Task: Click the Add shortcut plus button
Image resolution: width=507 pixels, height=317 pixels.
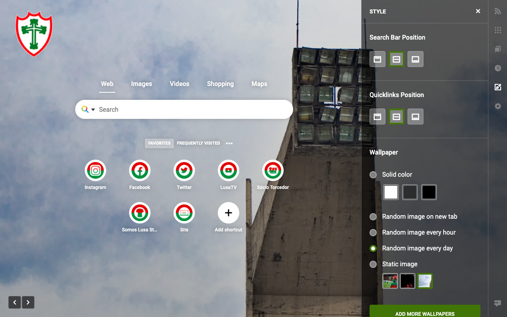Action: pos(229,213)
